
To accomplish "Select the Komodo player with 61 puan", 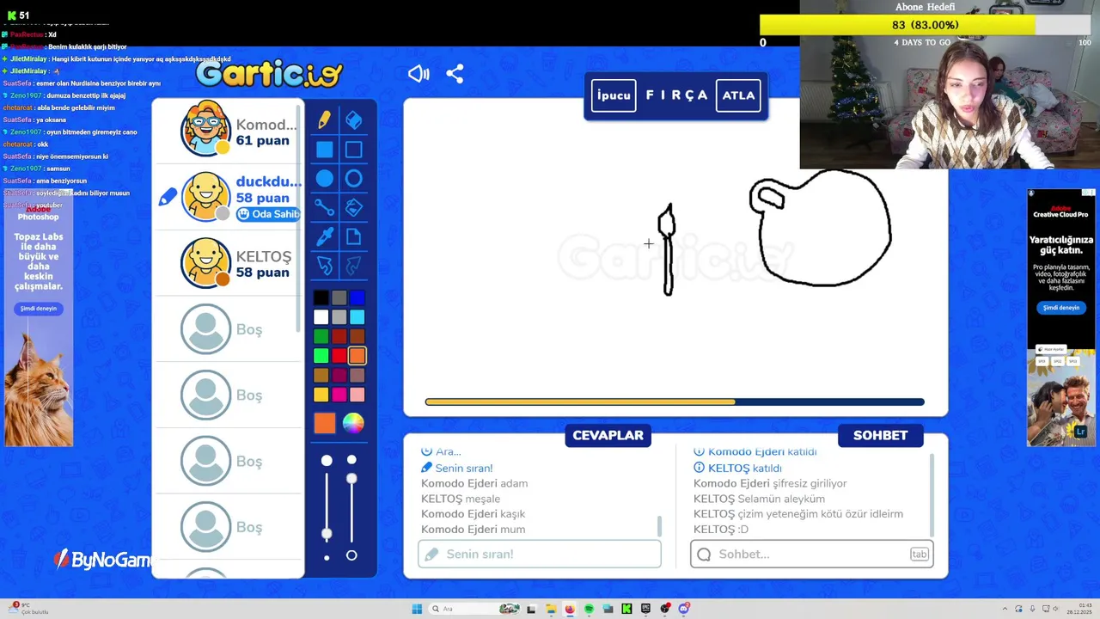I will [228, 130].
